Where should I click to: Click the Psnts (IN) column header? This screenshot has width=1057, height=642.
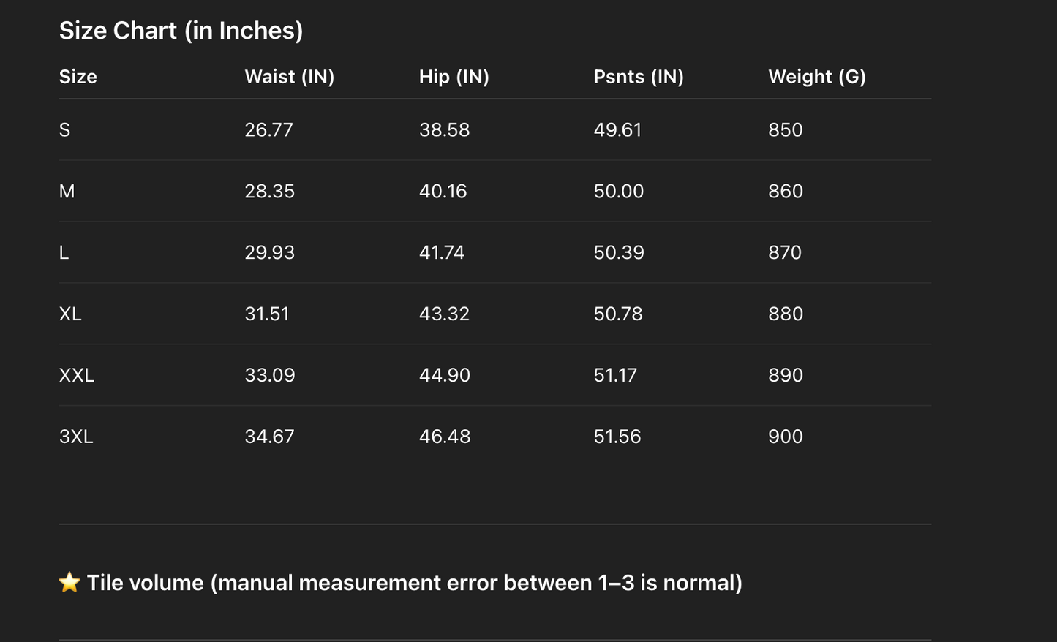tap(638, 77)
